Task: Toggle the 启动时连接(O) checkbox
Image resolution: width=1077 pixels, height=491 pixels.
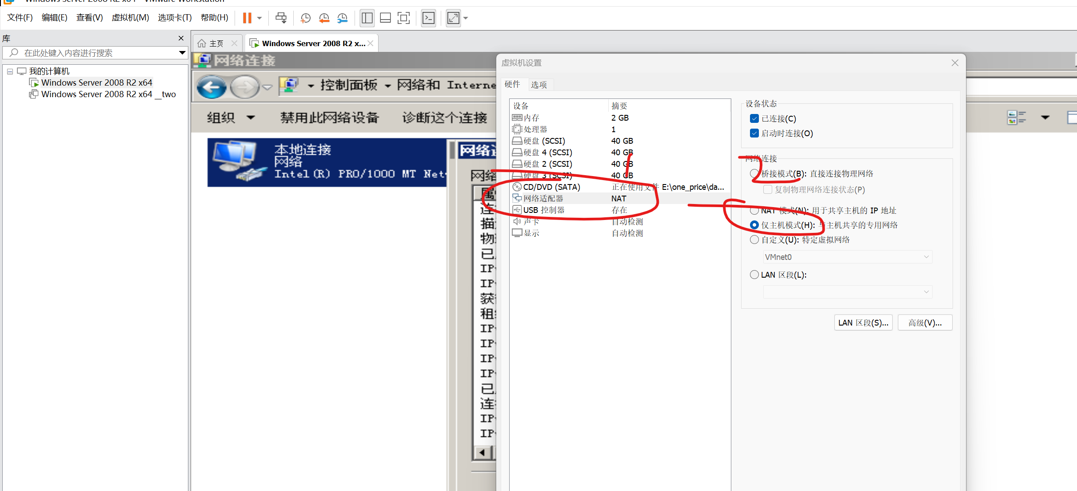Action: click(754, 133)
